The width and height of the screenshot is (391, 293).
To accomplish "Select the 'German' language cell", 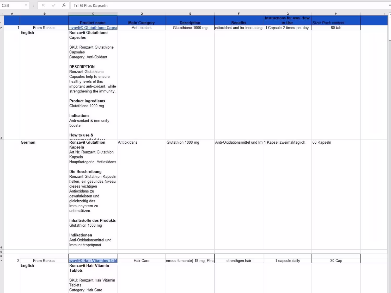I will 44,195.
